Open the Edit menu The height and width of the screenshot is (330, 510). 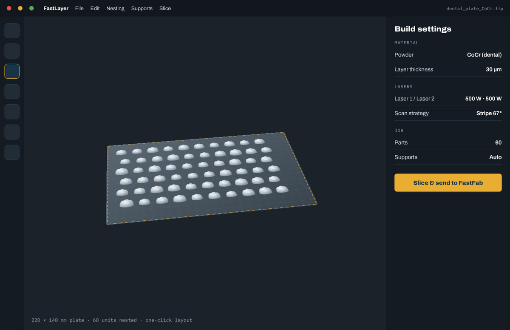[x=95, y=9]
